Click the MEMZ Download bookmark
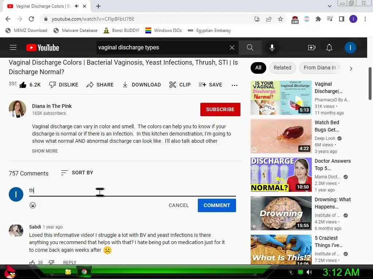The width and height of the screenshot is (373, 279). click(x=26, y=31)
